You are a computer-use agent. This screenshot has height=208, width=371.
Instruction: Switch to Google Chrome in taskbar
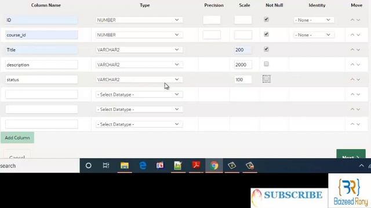214,166
